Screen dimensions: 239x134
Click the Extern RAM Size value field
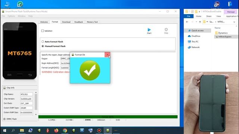tap(27, 112)
